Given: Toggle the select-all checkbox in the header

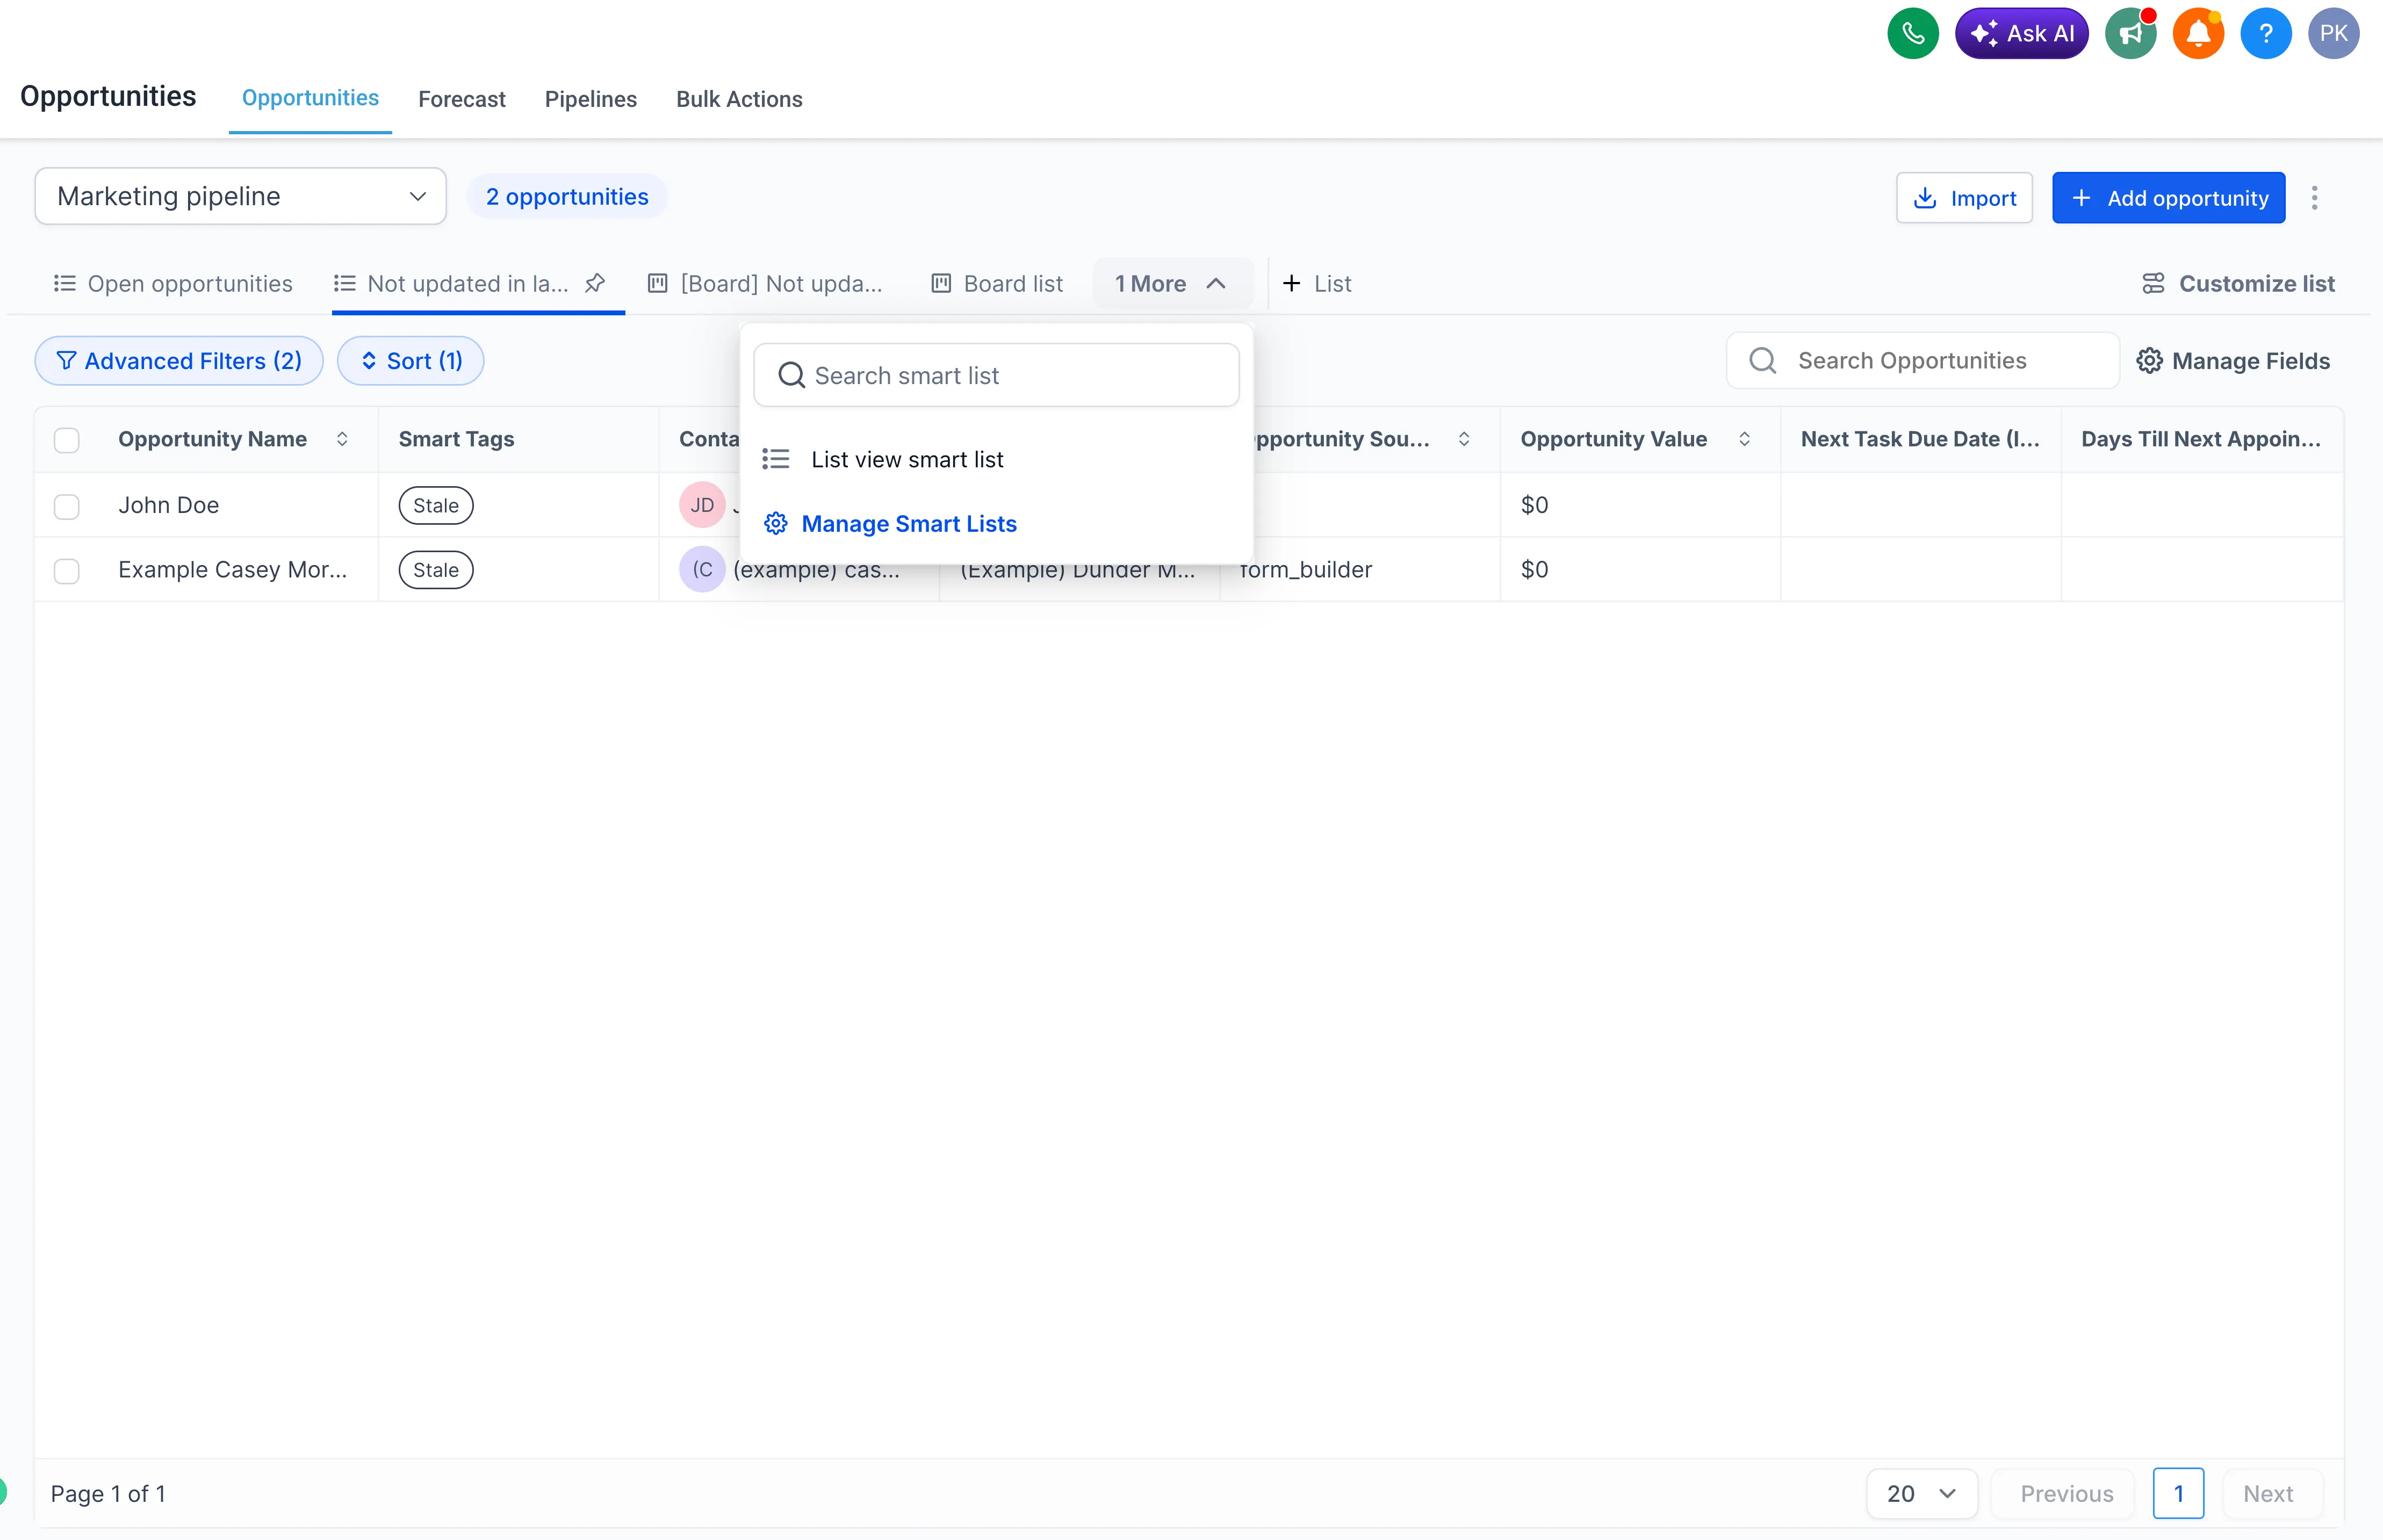Looking at the screenshot, I should tap(66, 439).
